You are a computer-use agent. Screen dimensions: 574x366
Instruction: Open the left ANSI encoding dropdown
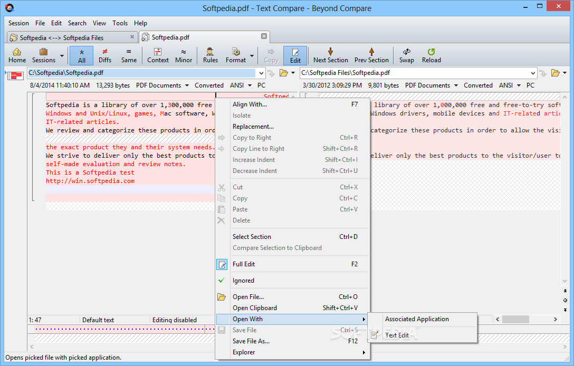click(x=241, y=85)
